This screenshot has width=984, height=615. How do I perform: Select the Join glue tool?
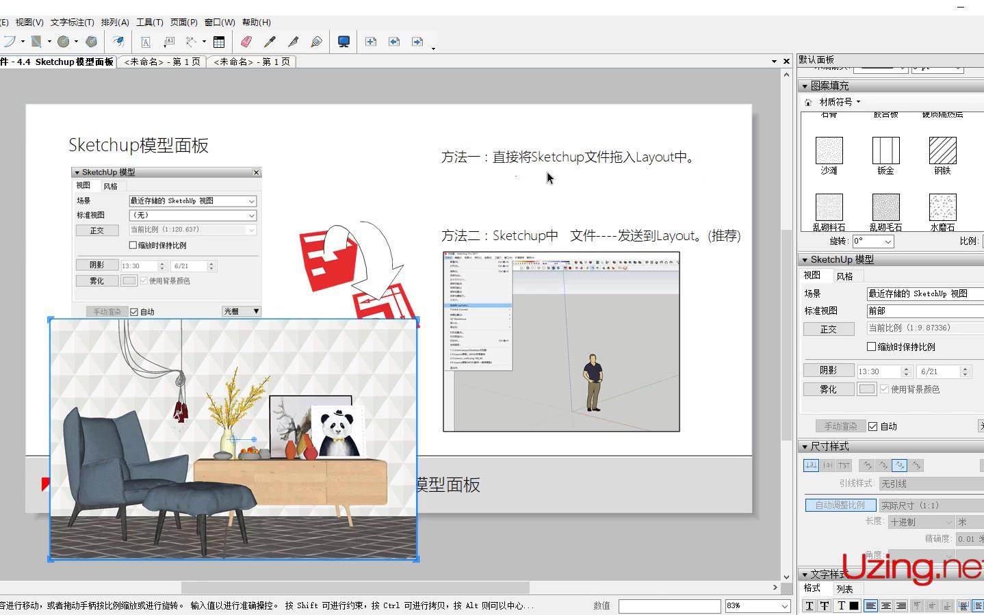point(316,42)
